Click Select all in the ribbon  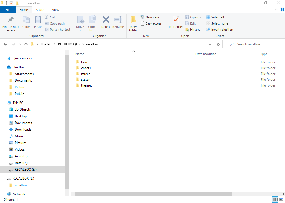pos(215,17)
